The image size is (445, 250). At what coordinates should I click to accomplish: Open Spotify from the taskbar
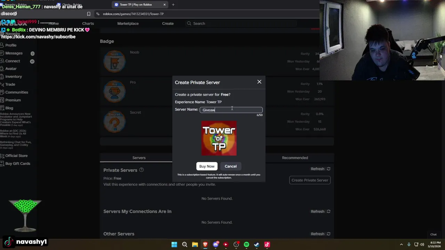tap(246, 244)
